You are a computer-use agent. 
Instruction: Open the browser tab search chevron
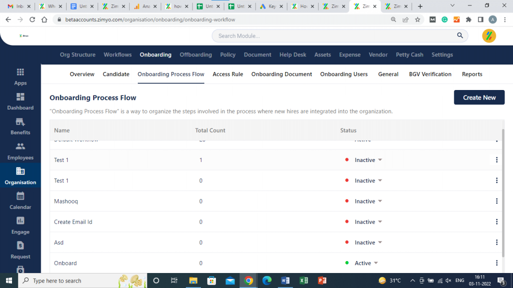[x=452, y=5]
